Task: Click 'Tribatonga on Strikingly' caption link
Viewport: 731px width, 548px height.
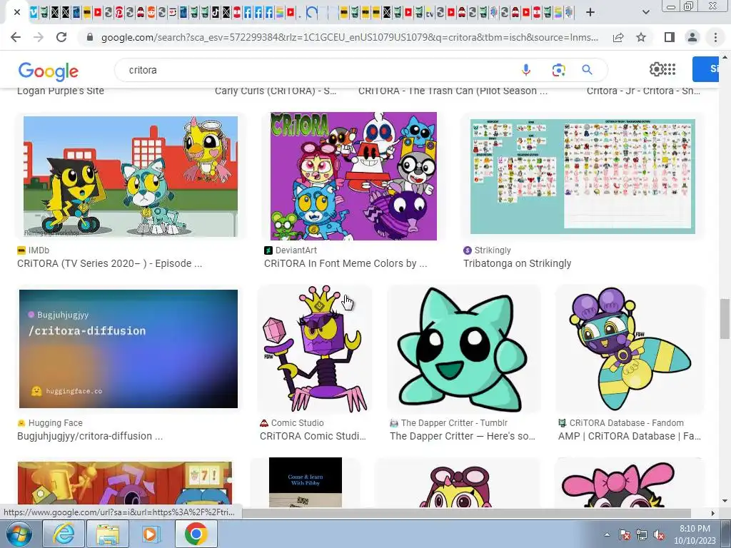Action: tap(517, 263)
